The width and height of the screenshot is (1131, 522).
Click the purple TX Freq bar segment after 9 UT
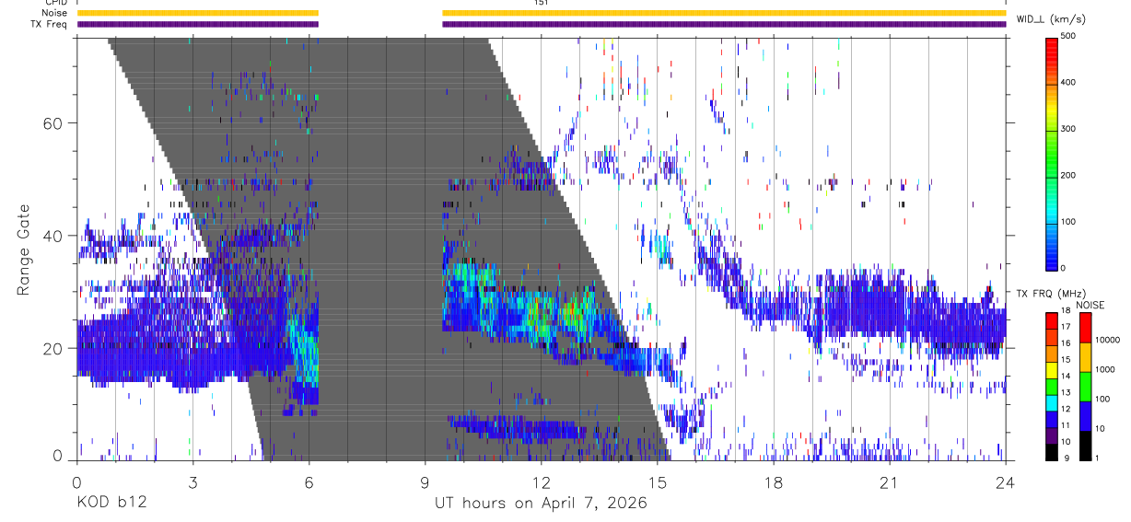click(724, 24)
